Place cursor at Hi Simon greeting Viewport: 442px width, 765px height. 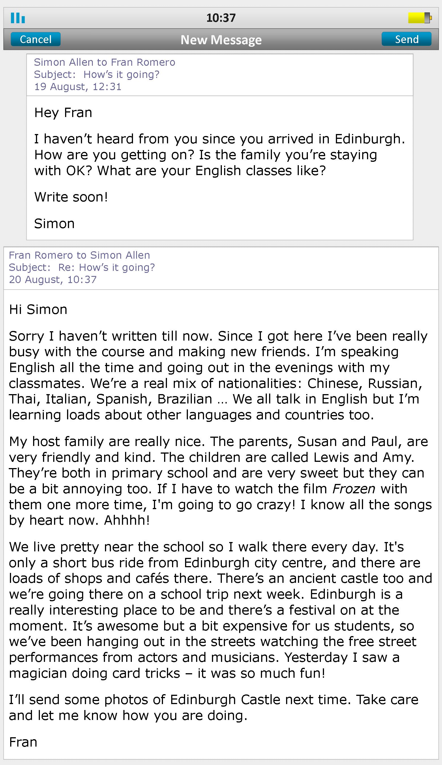(38, 310)
